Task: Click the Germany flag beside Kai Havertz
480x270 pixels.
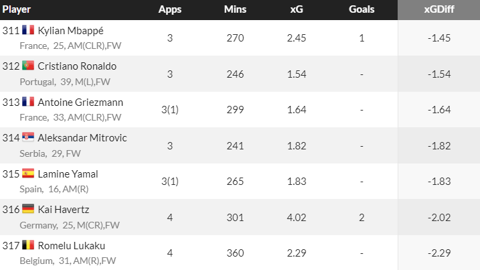Action: [x=28, y=209]
